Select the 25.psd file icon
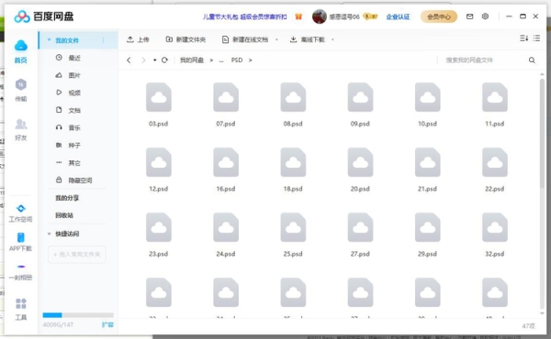The width and height of the screenshot is (551, 339). [x=293, y=227]
